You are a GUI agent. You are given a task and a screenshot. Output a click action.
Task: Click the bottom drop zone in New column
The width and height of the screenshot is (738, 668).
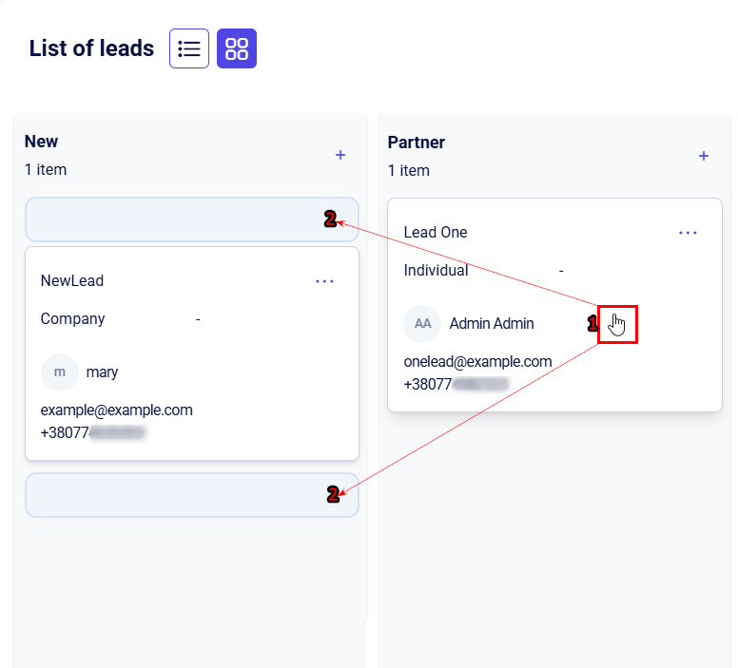(x=191, y=495)
